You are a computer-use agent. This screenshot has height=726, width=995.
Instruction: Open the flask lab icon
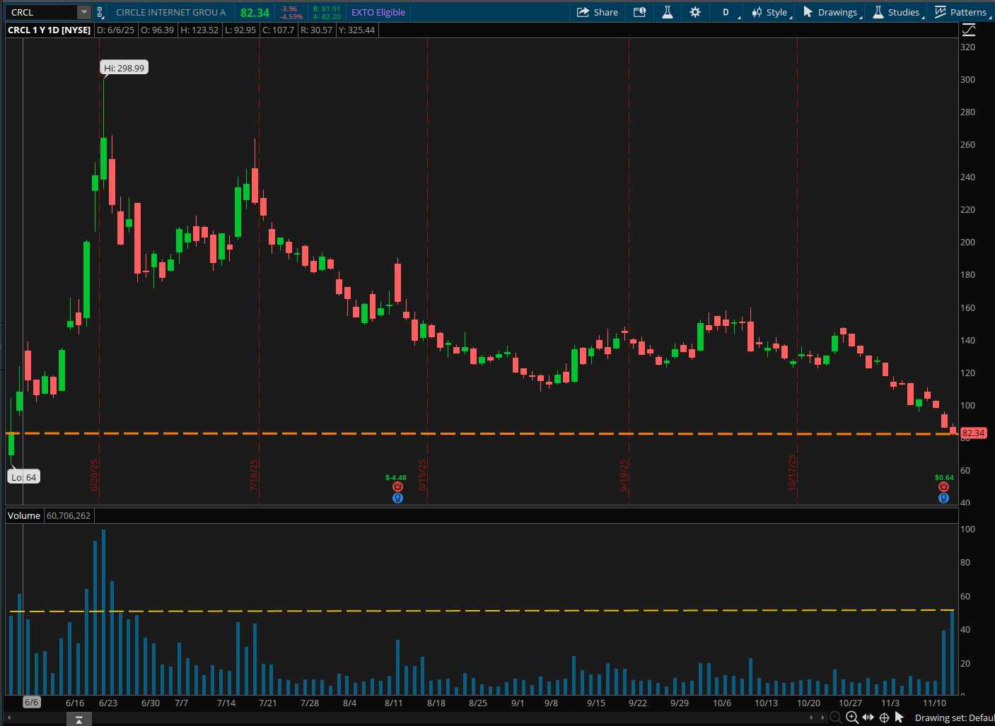[x=667, y=12]
